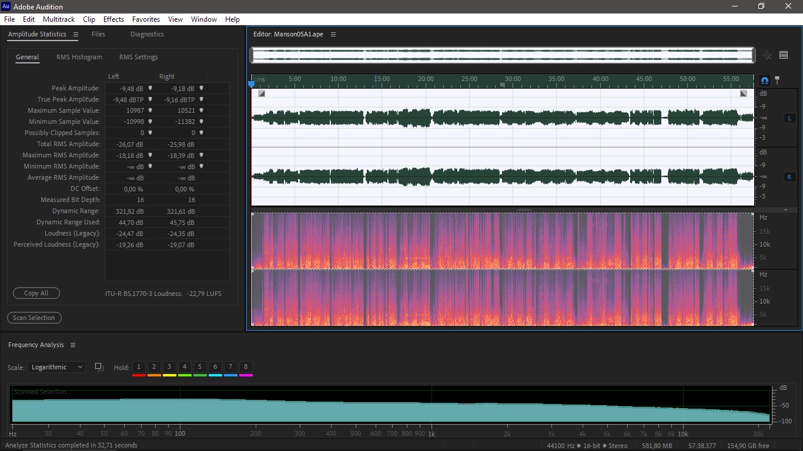Screen dimensions: 803x451
Task: Open the Amplitude Statistics panel menu
Action: [x=76, y=34]
